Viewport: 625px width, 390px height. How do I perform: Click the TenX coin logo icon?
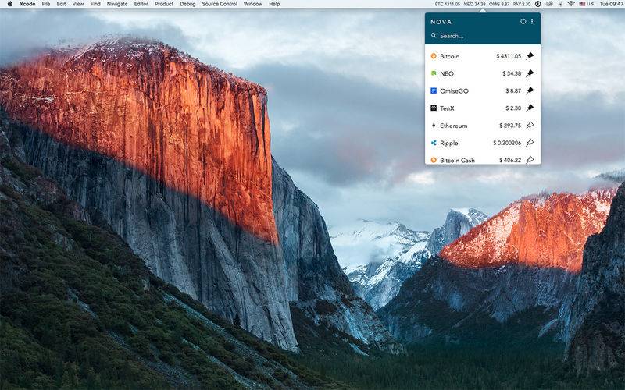point(434,108)
